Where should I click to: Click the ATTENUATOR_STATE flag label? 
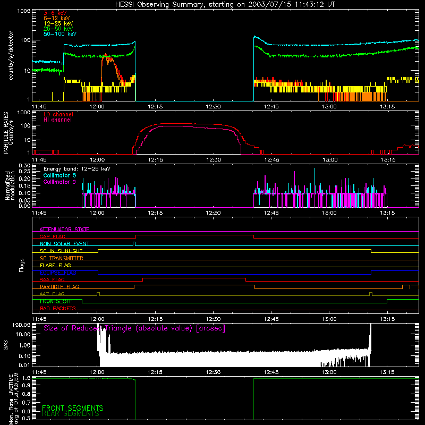64,229
